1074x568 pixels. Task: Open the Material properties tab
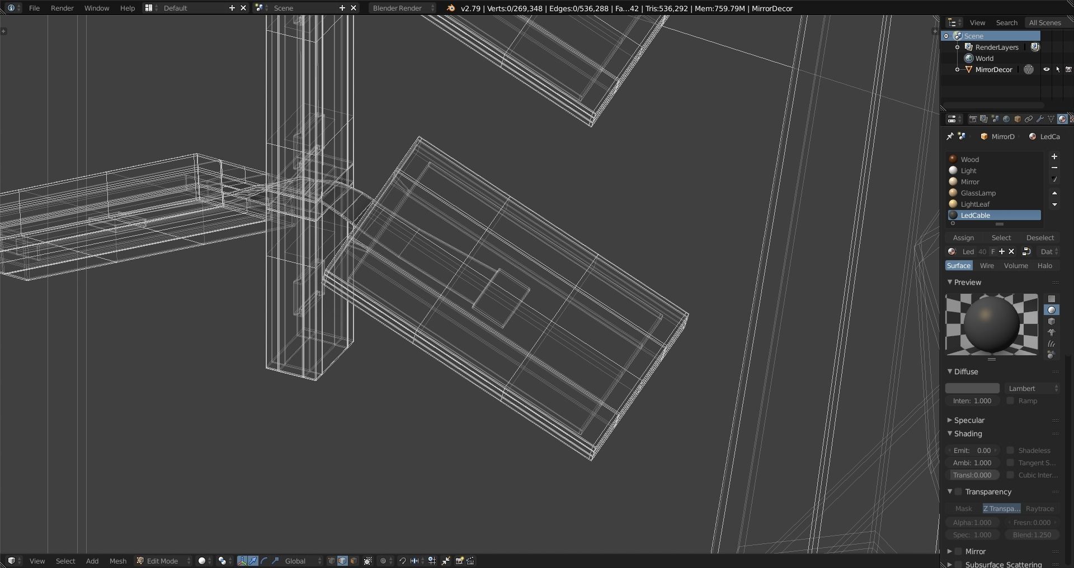click(1062, 119)
